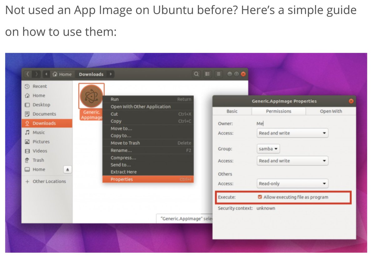Maximize the Files window

click(x=237, y=74)
